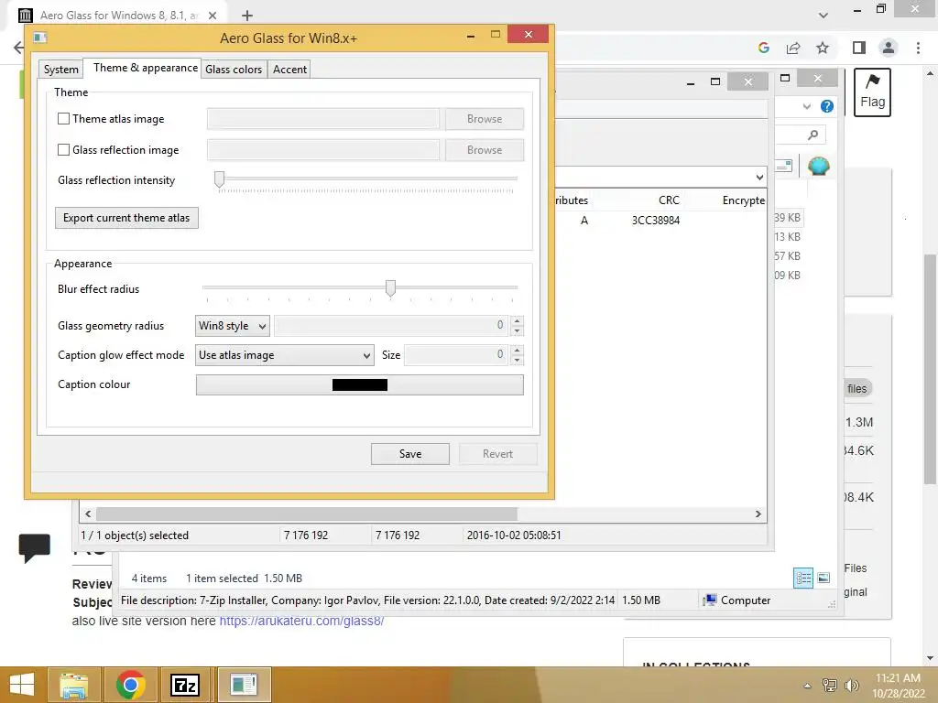Click the blue help icon in Explorer
The width and height of the screenshot is (938, 703).
(x=827, y=106)
